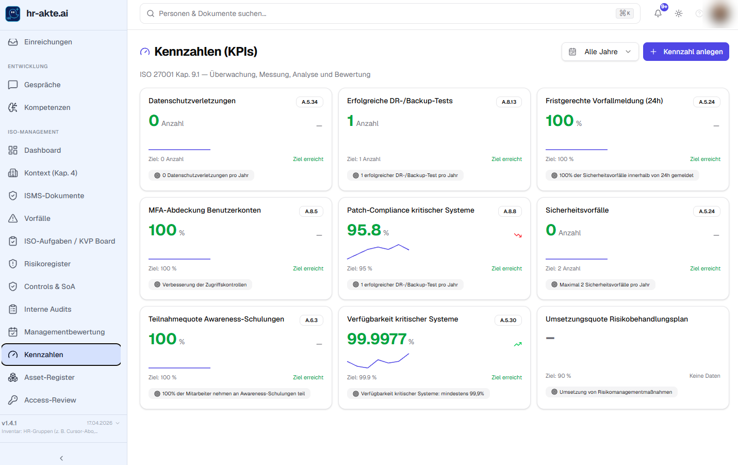Expand the version v1.4.1 changelog chevron
738x465 pixels.
point(118,423)
